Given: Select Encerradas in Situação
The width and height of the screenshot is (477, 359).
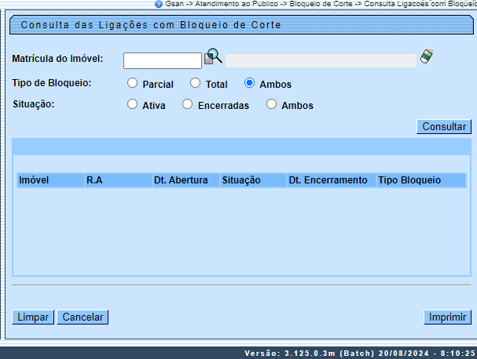Looking at the screenshot, I should 187,105.
